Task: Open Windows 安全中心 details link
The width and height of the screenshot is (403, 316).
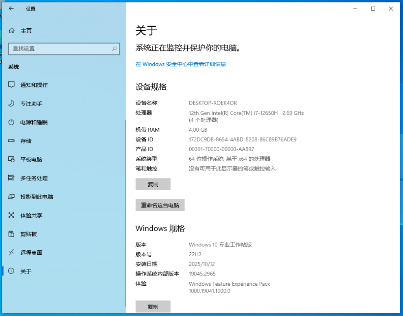Action: (x=181, y=64)
